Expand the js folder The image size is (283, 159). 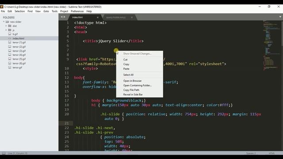tap(6, 30)
